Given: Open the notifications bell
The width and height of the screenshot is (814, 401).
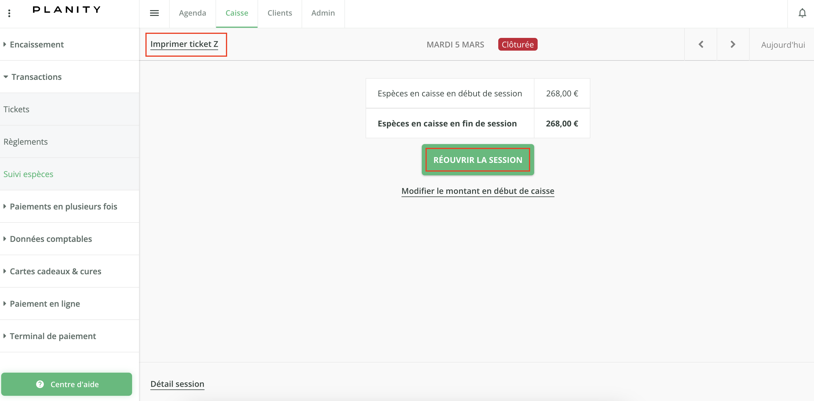Looking at the screenshot, I should tap(802, 13).
